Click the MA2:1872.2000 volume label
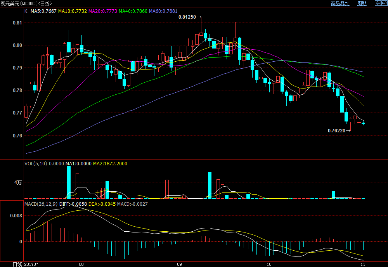The width and height of the screenshot is (388, 267). [x=110, y=164]
